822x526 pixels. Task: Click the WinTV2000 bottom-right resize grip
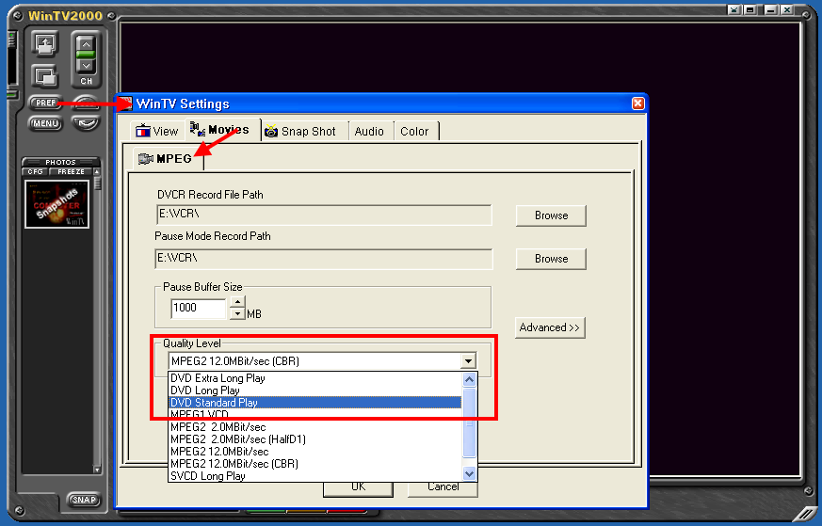click(x=805, y=512)
